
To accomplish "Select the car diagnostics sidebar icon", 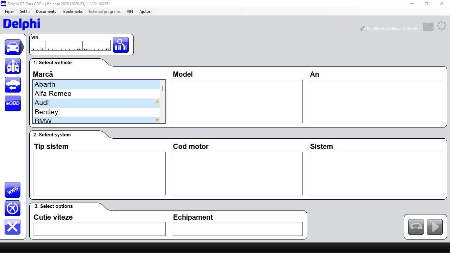I will (13, 47).
